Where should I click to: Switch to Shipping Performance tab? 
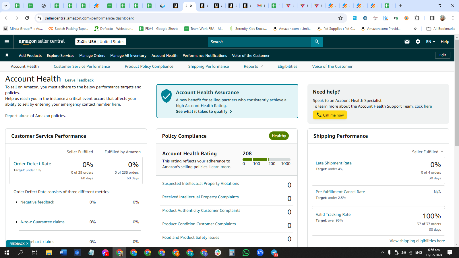(x=209, y=66)
